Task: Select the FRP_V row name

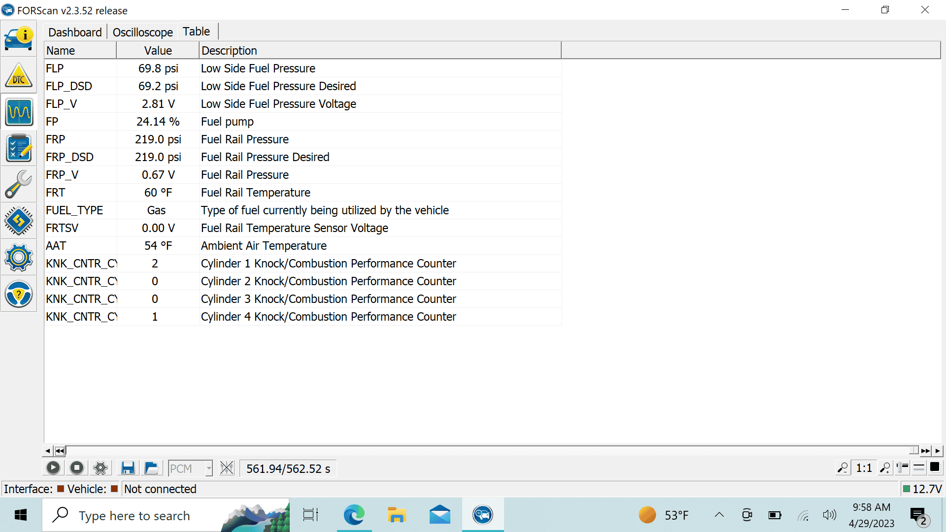Action: [62, 175]
